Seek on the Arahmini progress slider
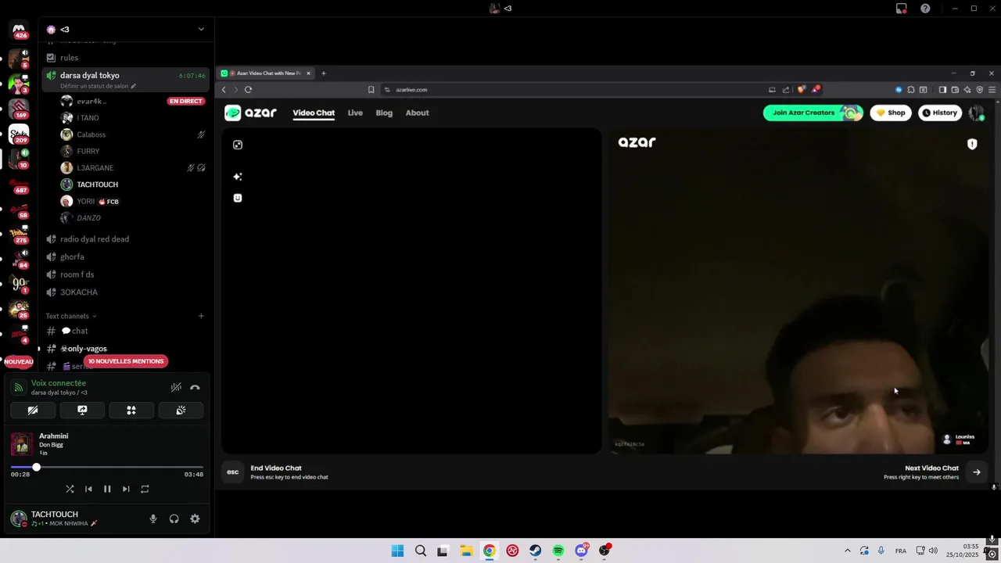This screenshot has width=1001, height=563. 107,467
